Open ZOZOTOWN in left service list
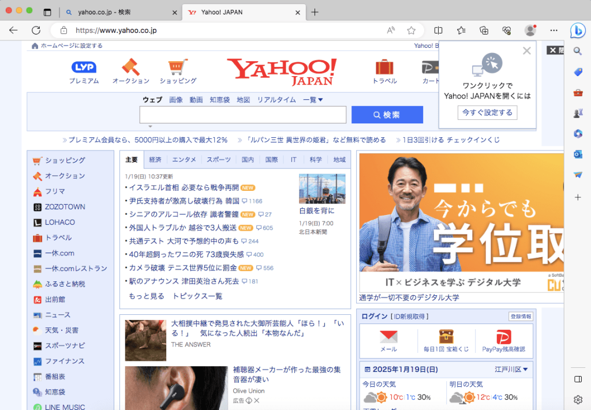The height and width of the screenshot is (410, 591). [x=65, y=206]
